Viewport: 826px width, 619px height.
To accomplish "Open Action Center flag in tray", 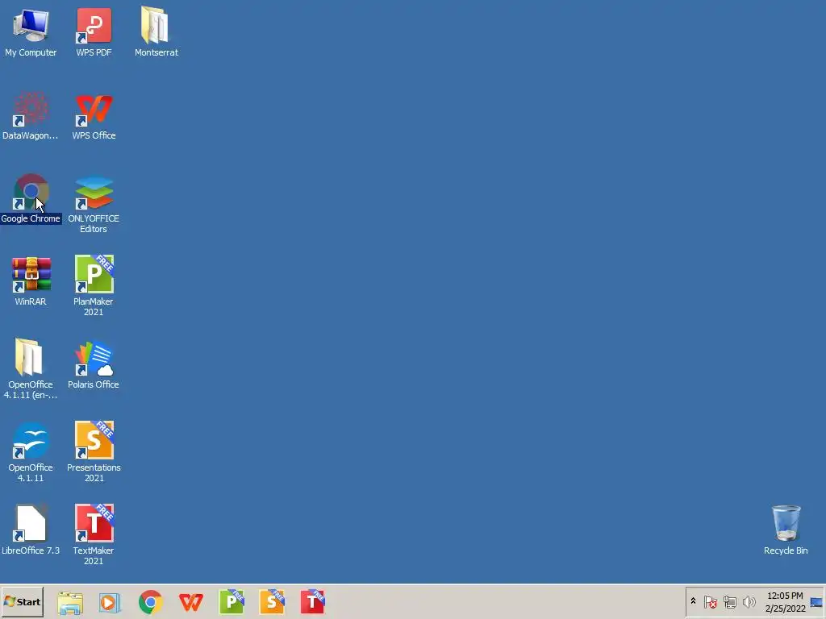I will [x=711, y=601].
